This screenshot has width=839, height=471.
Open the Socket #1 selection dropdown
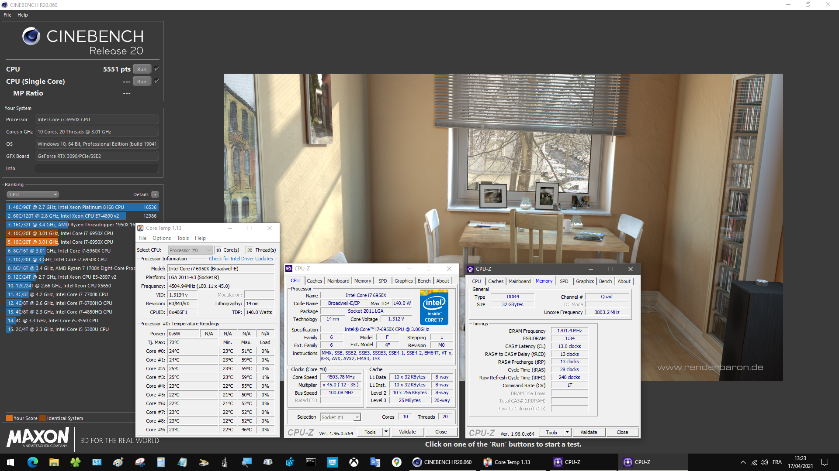point(341,417)
